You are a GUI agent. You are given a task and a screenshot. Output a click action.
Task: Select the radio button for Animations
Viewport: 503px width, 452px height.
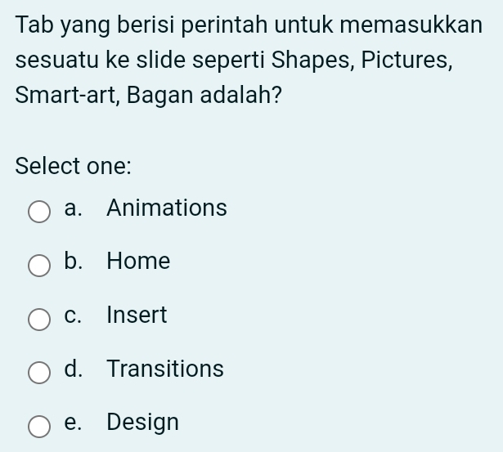click(x=39, y=213)
